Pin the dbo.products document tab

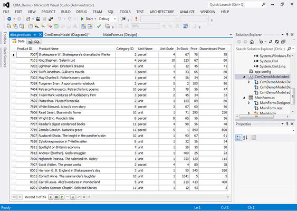pyautogui.click(x=35, y=35)
